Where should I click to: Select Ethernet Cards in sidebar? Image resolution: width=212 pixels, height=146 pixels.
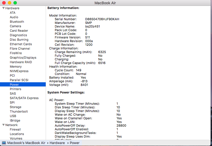pos(21,44)
